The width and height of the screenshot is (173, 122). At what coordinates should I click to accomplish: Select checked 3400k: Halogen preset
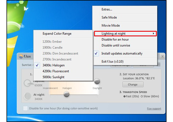pyautogui.click(x=63, y=65)
